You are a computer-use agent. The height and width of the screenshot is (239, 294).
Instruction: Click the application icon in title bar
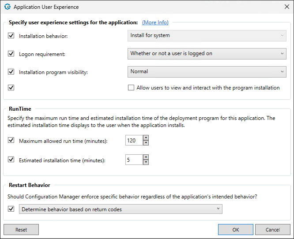7,7
